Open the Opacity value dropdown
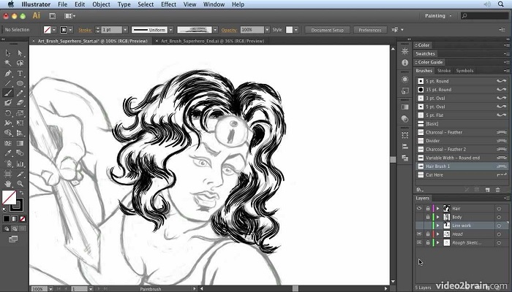 point(267,30)
